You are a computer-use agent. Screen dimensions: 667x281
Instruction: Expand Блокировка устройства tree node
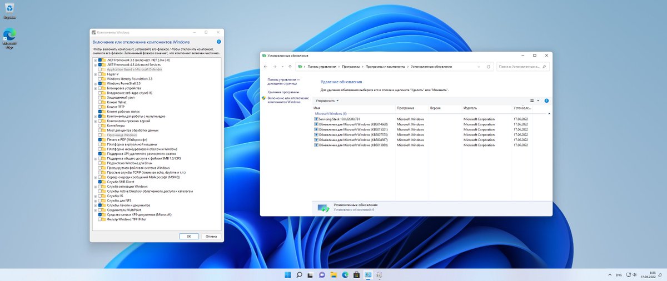(95, 88)
